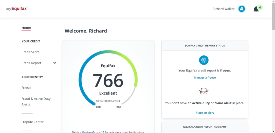
Task: Click the Manage a freeze link
Action: click(205, 78)
